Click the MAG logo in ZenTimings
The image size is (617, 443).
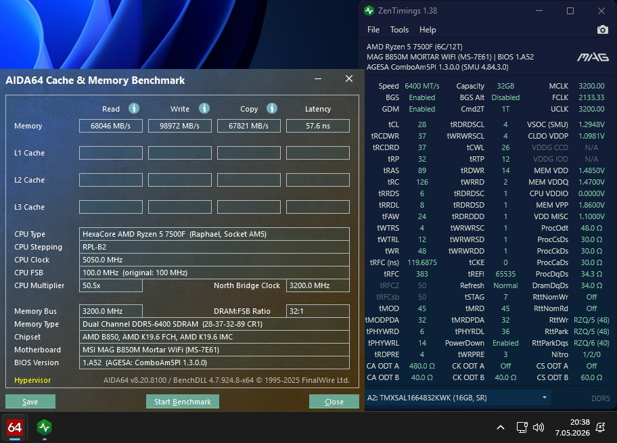point(593,57)
